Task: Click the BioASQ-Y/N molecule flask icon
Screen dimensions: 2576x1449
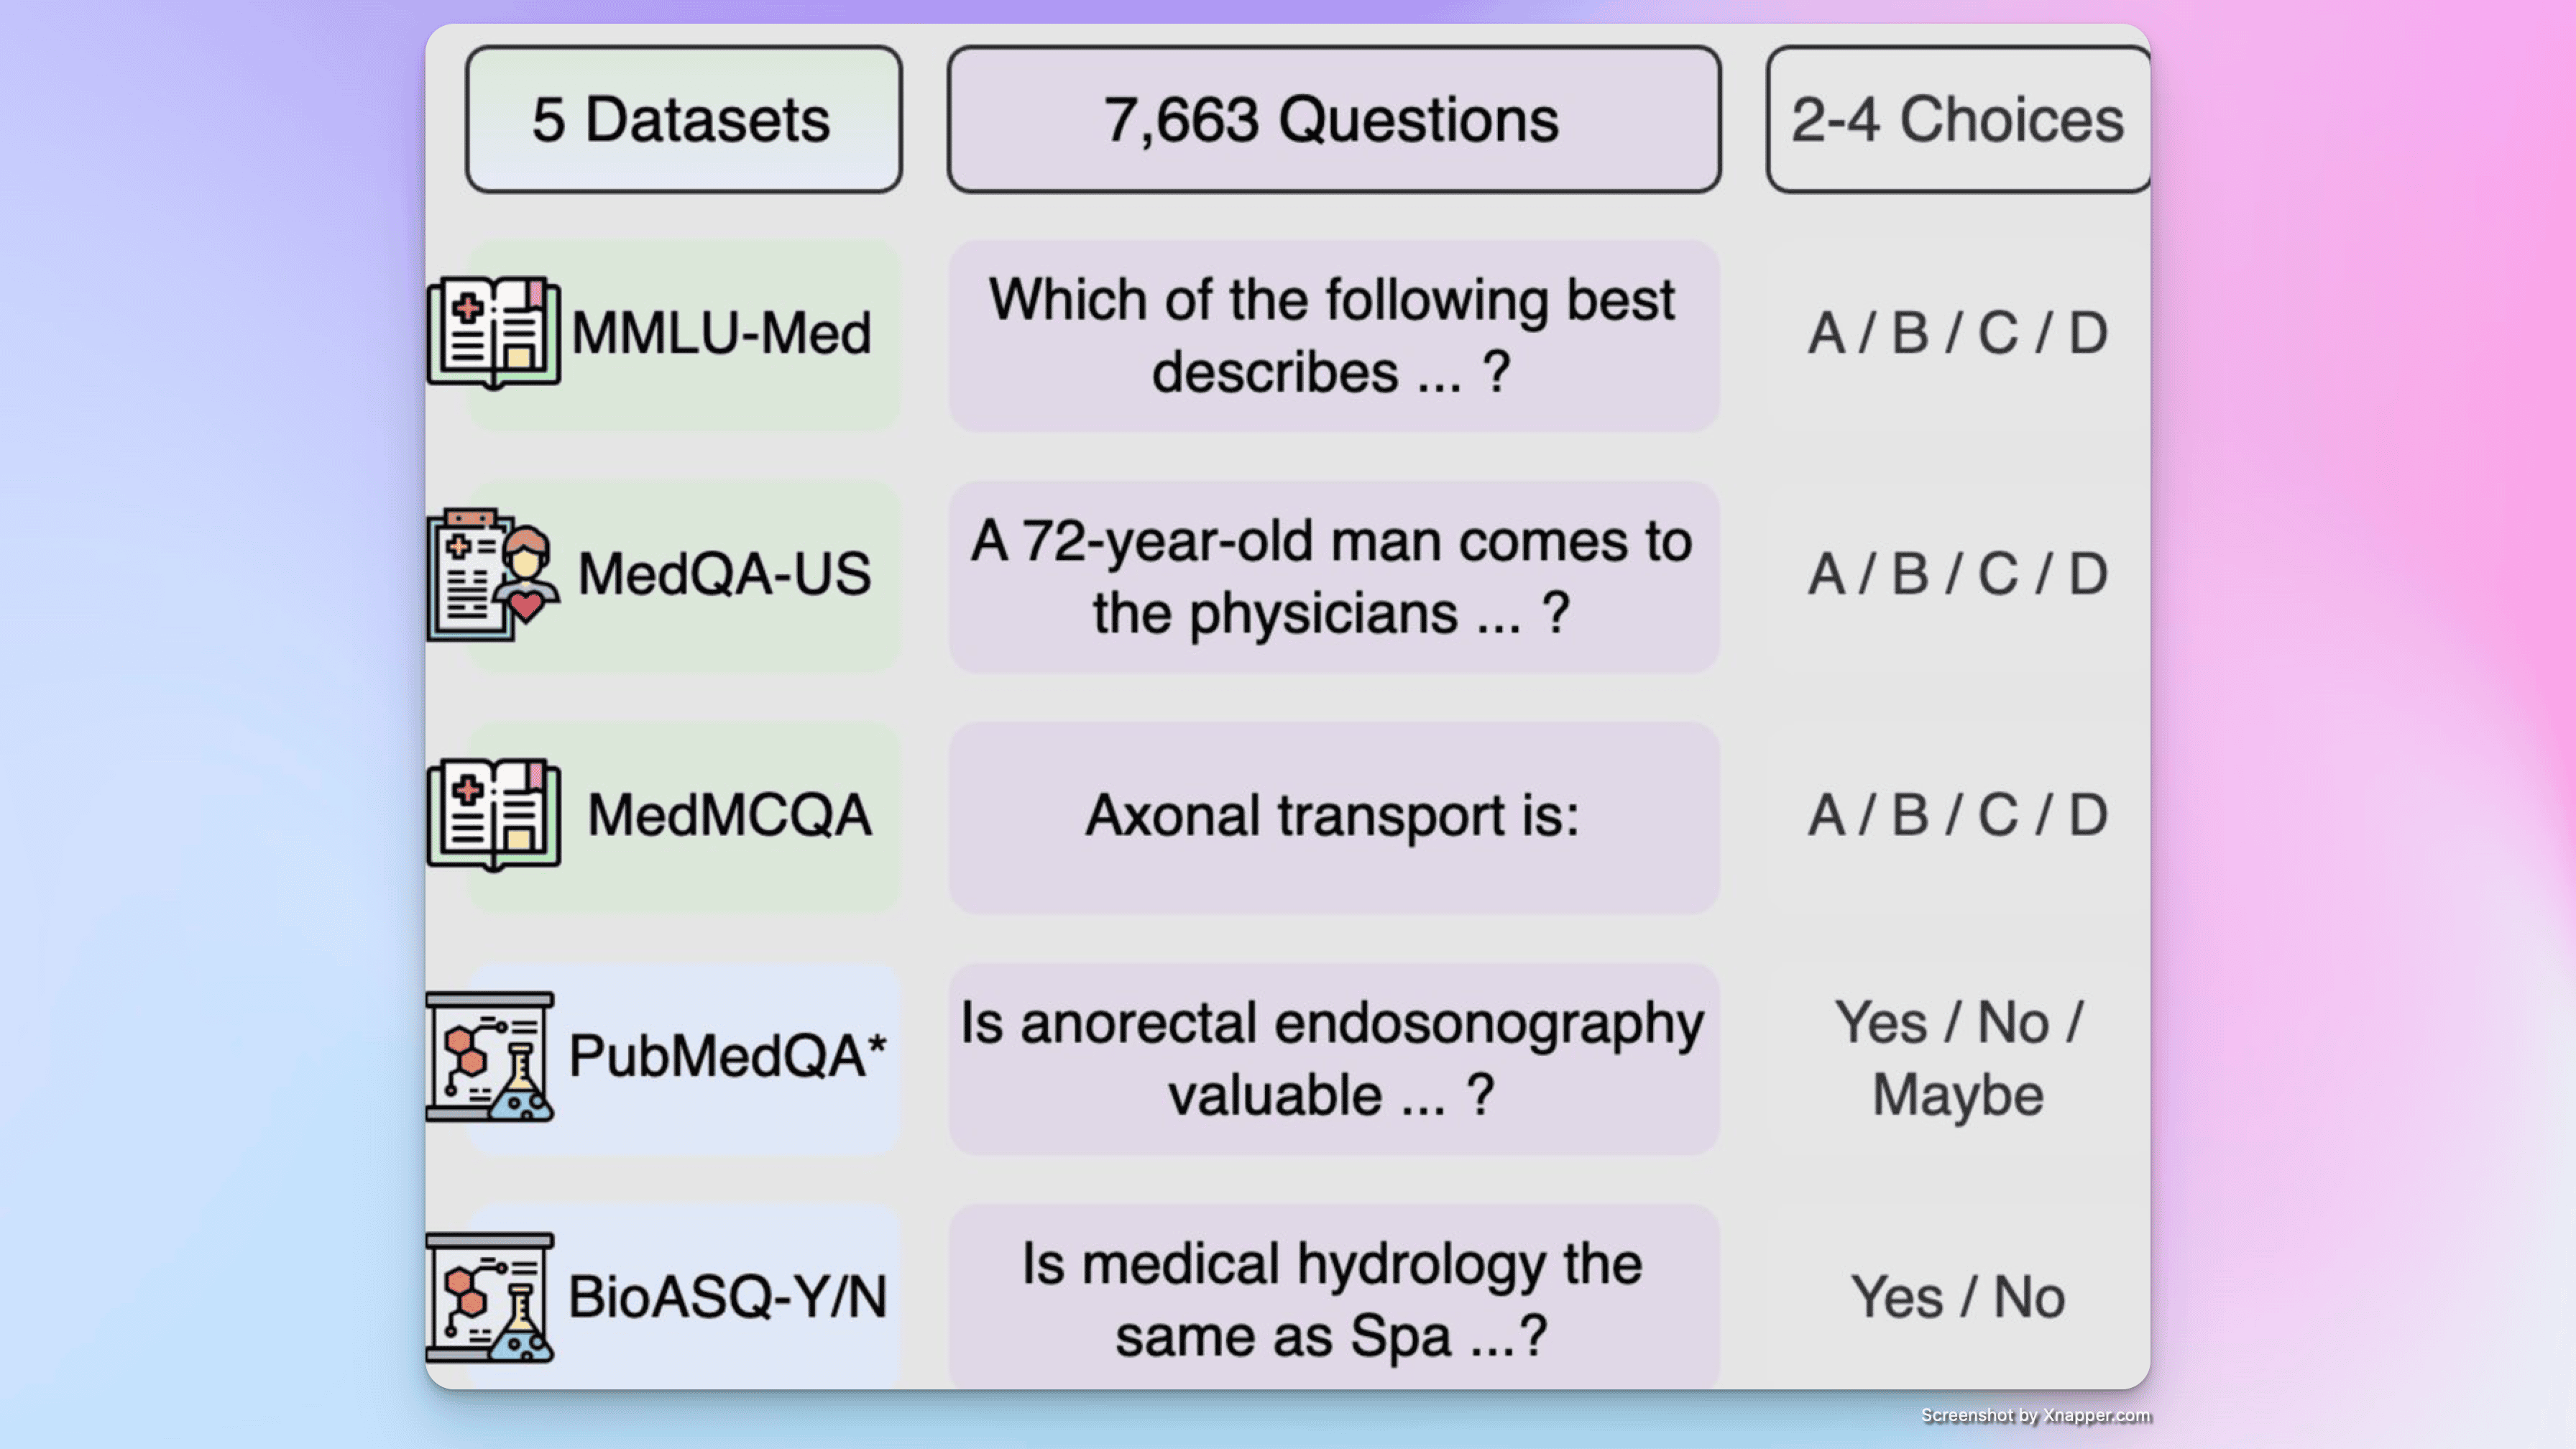Action: (490, 1298)
